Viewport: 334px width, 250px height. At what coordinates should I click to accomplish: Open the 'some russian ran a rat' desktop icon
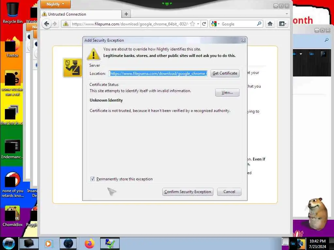point(12,83)
